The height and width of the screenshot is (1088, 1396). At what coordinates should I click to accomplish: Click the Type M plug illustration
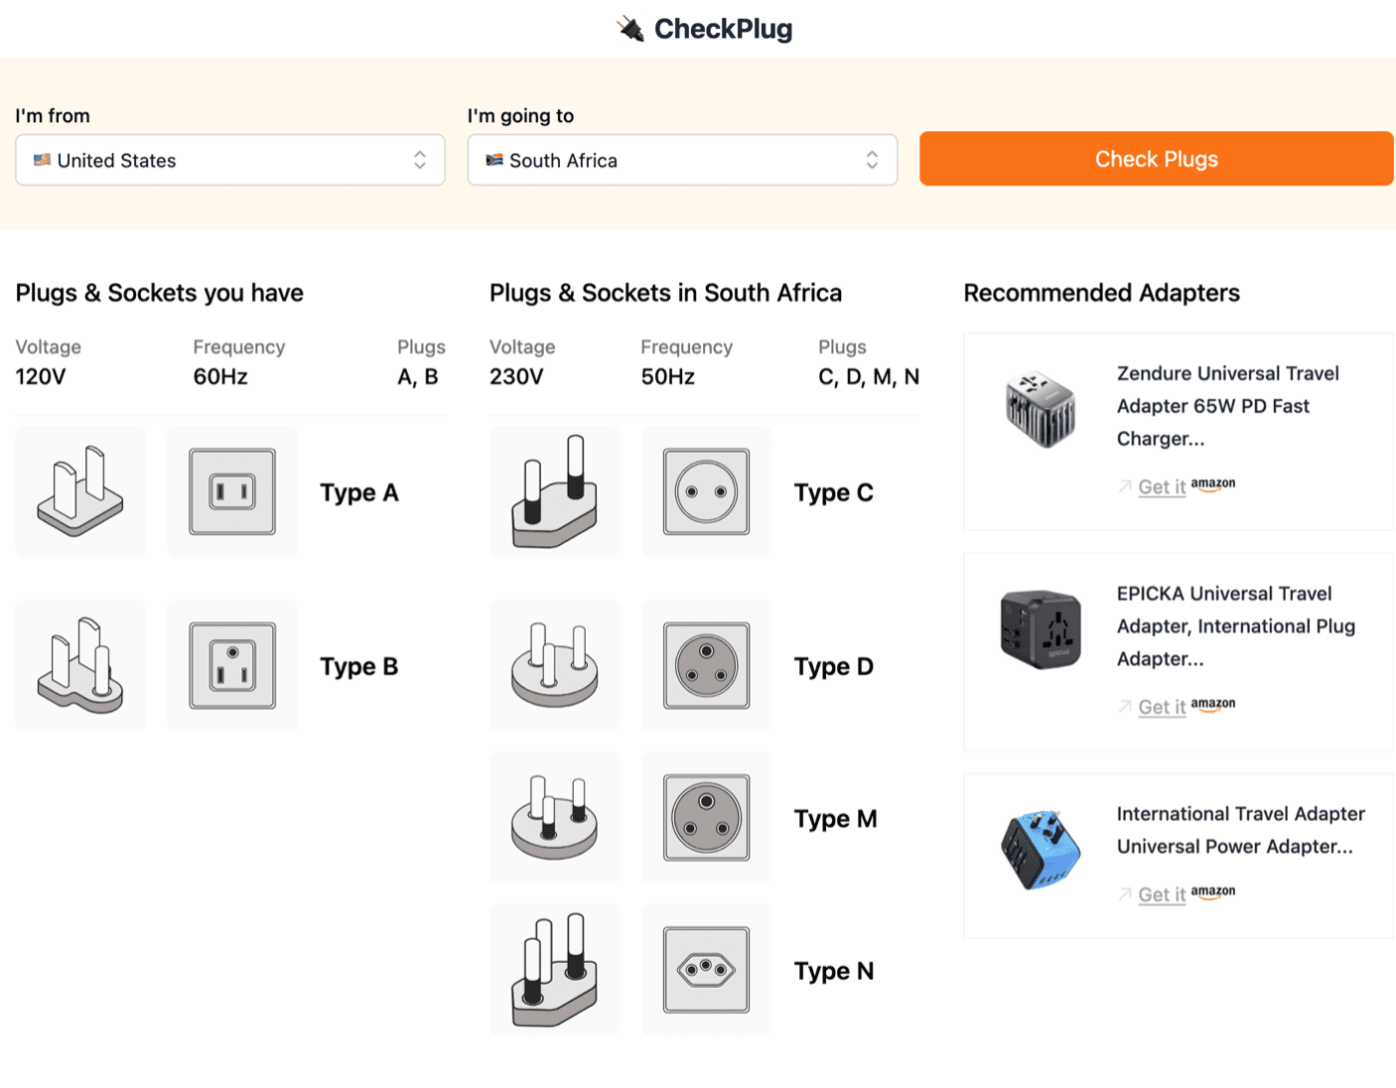554,818
